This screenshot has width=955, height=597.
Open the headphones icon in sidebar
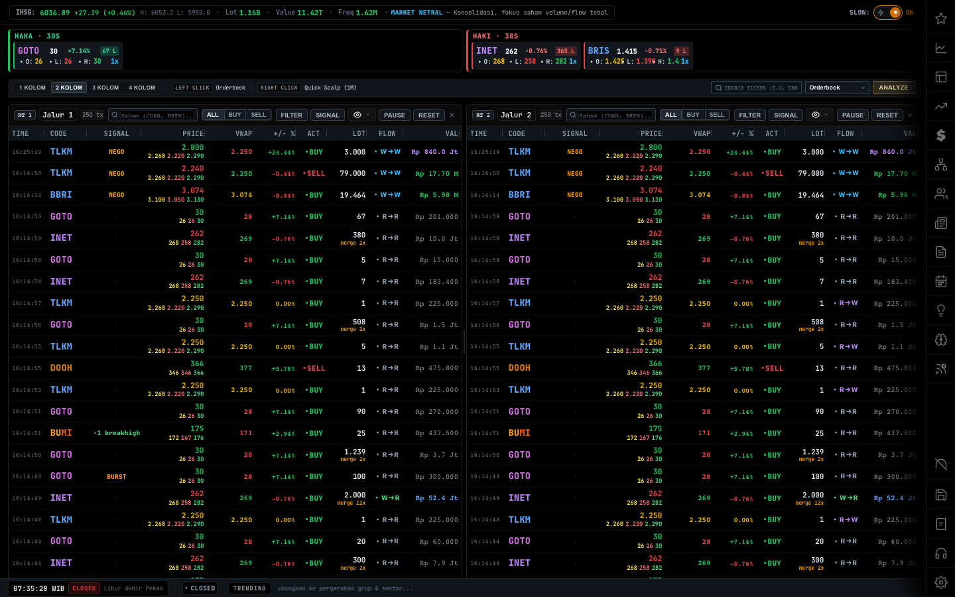pyautogui.click(x=940, y=553)
